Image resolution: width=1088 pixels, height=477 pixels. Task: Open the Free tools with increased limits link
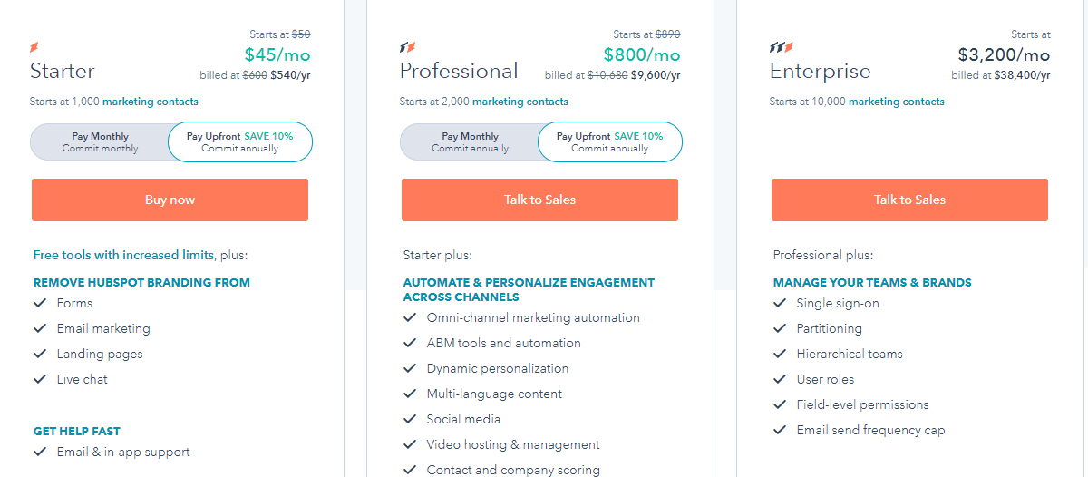[x=123, y=256]
